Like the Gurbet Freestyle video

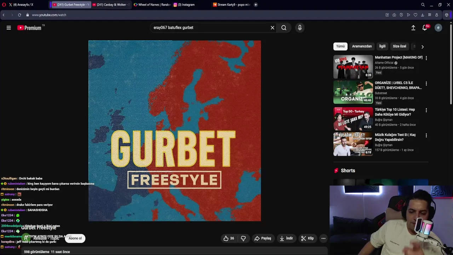pyautogui.click(x=229, y=238)
